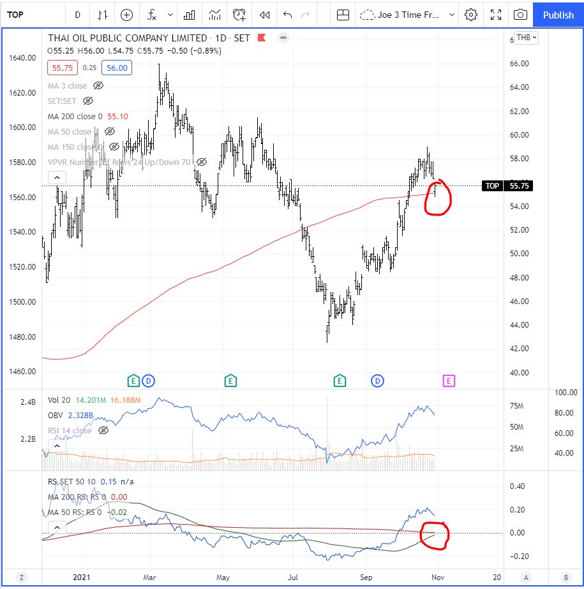Click the green E earnings marker near Aug
The width and height of the screenshot is (584, 589).
coord(340,381)
